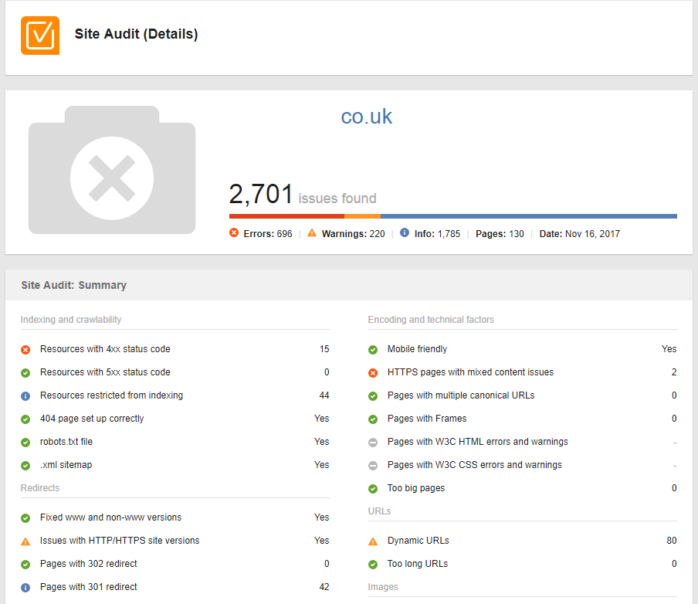Open the co.uk domain link

[366, 117]
